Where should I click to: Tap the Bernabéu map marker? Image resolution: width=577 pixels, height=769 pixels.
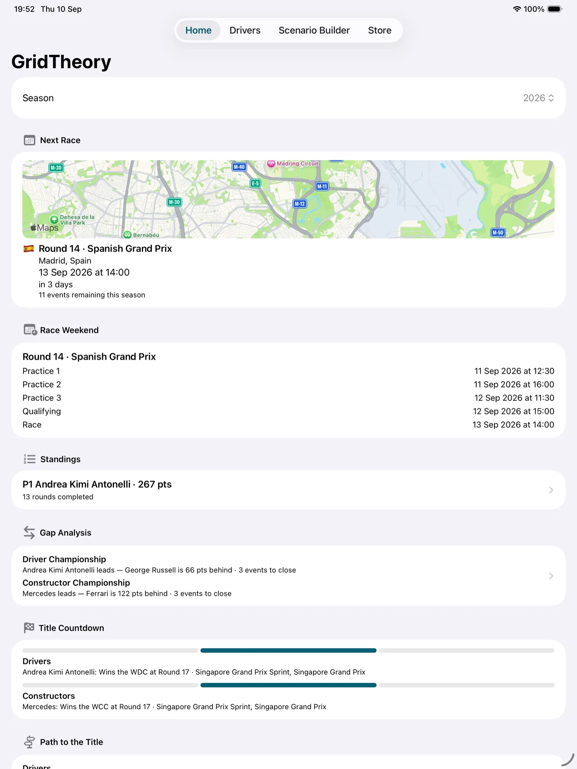click(127, 235)
